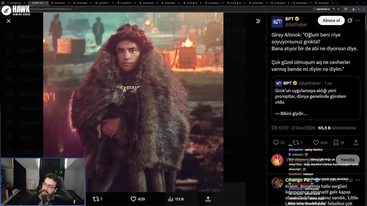Click the enlarged photo of the fur-coat figure

point(133,102)
